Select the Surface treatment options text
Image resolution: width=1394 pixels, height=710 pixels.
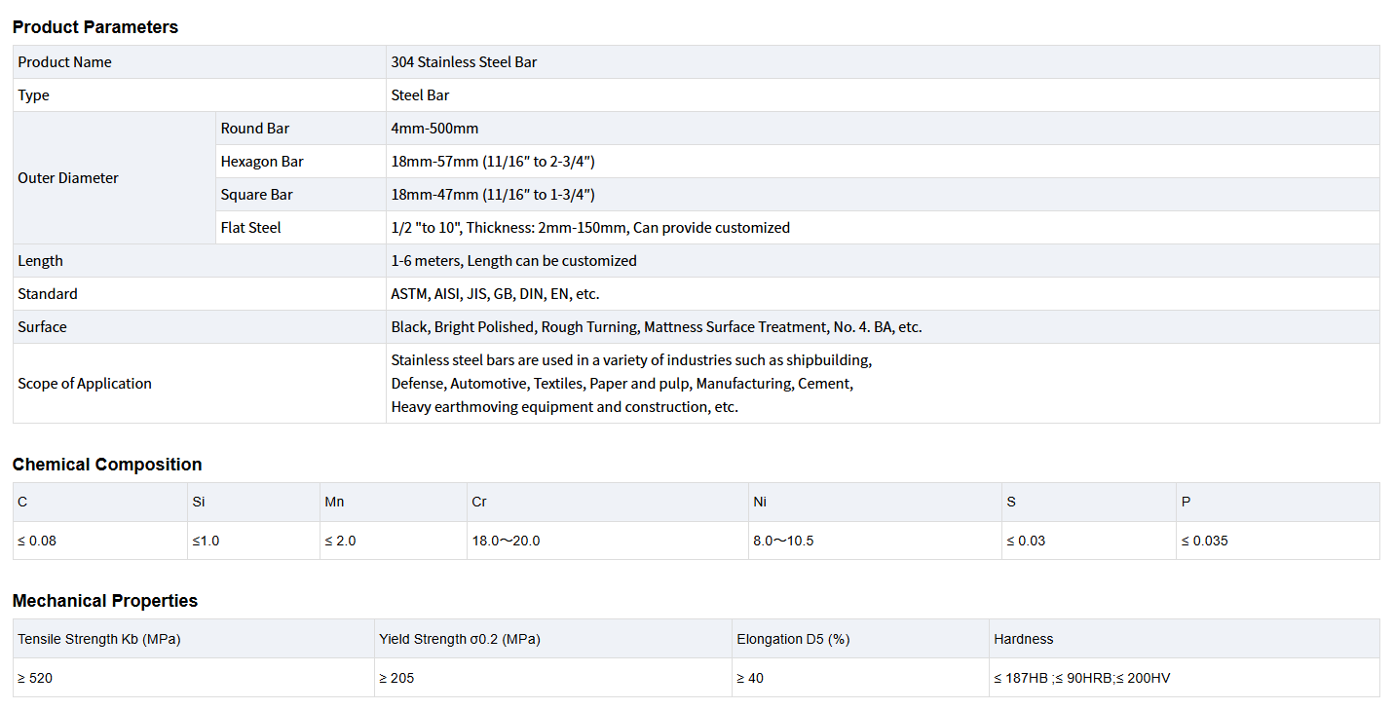[x=656, y=327]
